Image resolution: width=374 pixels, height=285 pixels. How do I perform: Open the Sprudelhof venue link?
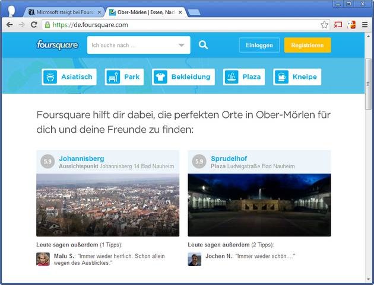point(229,159)
